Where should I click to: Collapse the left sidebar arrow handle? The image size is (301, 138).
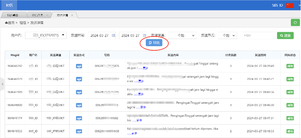(2, 84)
